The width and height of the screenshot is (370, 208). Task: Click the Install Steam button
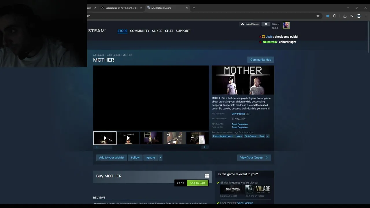click(250, 24)
